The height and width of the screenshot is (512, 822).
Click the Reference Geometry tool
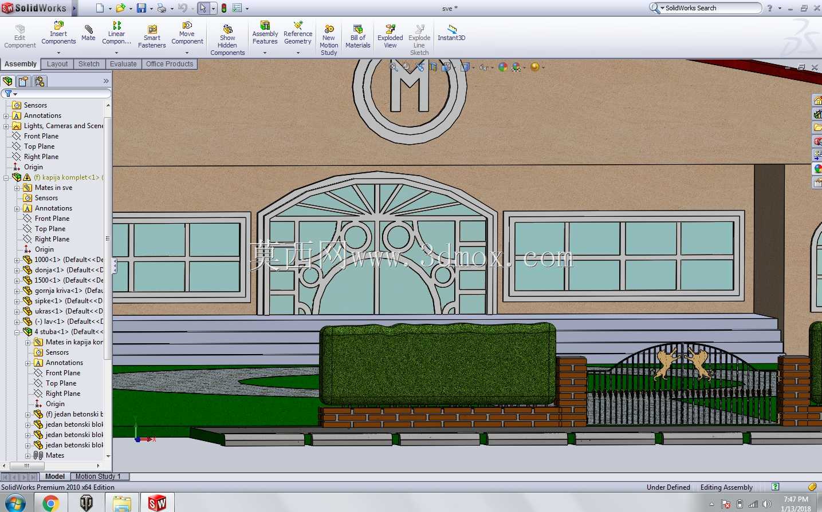coord(298,33)
